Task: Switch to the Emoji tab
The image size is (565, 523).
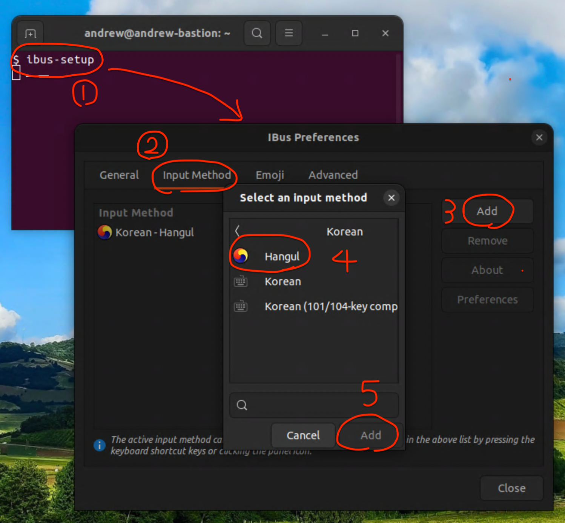Action: (270, 175)
